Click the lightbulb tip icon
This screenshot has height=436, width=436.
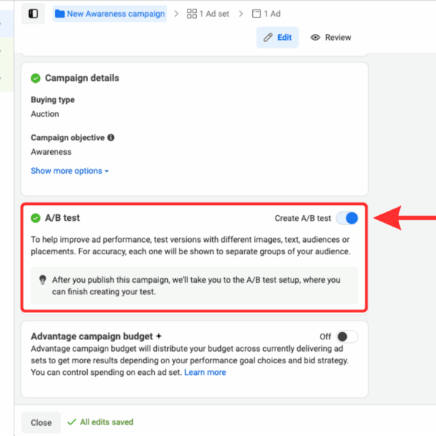point(42,280)
